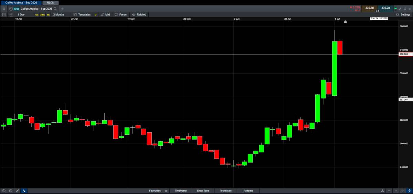Screen dimensions: 413x194
Task: Zoom in using the plus icon
Action: pyautogui.click(x=396, y=191)
